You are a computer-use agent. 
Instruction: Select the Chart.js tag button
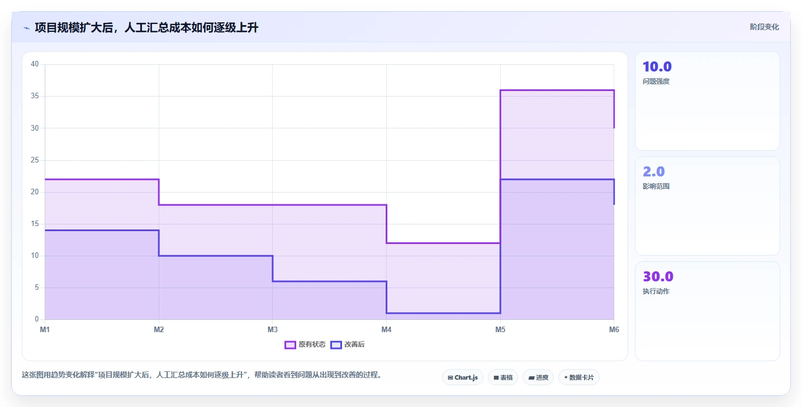coord(463,377)
